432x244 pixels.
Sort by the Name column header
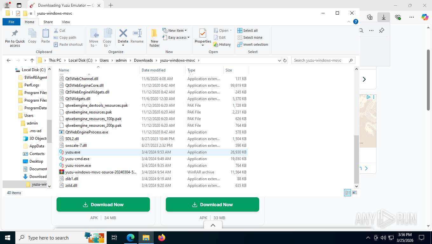98,70
